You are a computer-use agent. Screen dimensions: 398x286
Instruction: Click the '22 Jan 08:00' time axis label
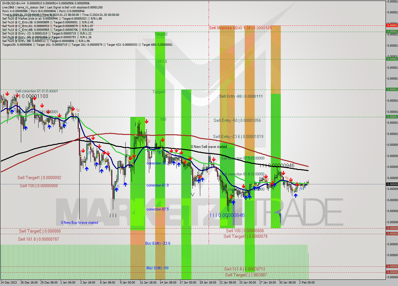point(228,283)
